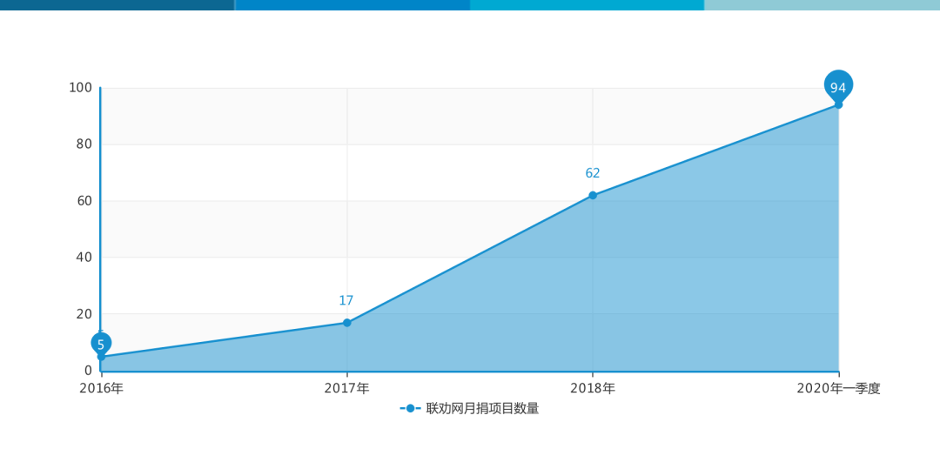Click the y-axis value 40
940x449 pixels.
pyautogui.click(x=84, y=258)
